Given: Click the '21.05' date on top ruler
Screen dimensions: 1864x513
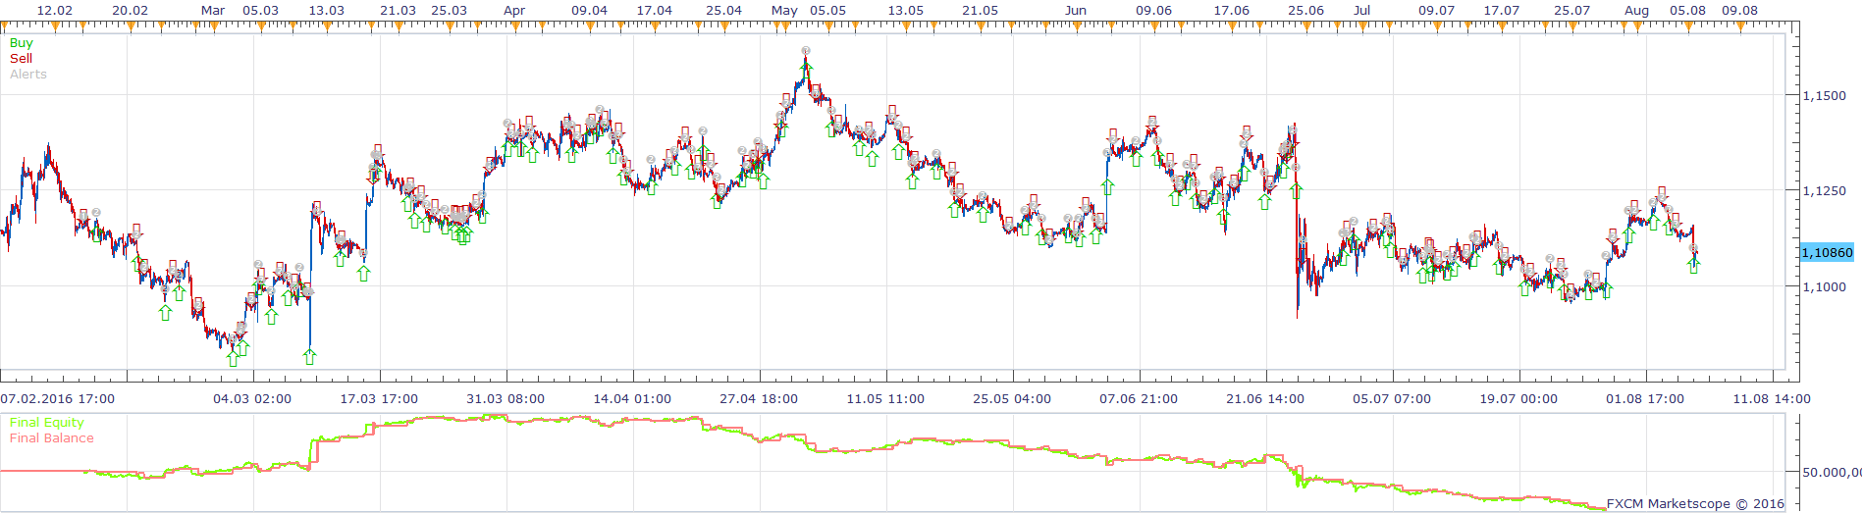Looking at the screenshot, I should point(980,10).
